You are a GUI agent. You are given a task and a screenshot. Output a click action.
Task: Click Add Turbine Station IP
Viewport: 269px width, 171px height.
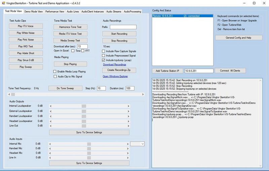pyautogui.click(x=167, y=71)
